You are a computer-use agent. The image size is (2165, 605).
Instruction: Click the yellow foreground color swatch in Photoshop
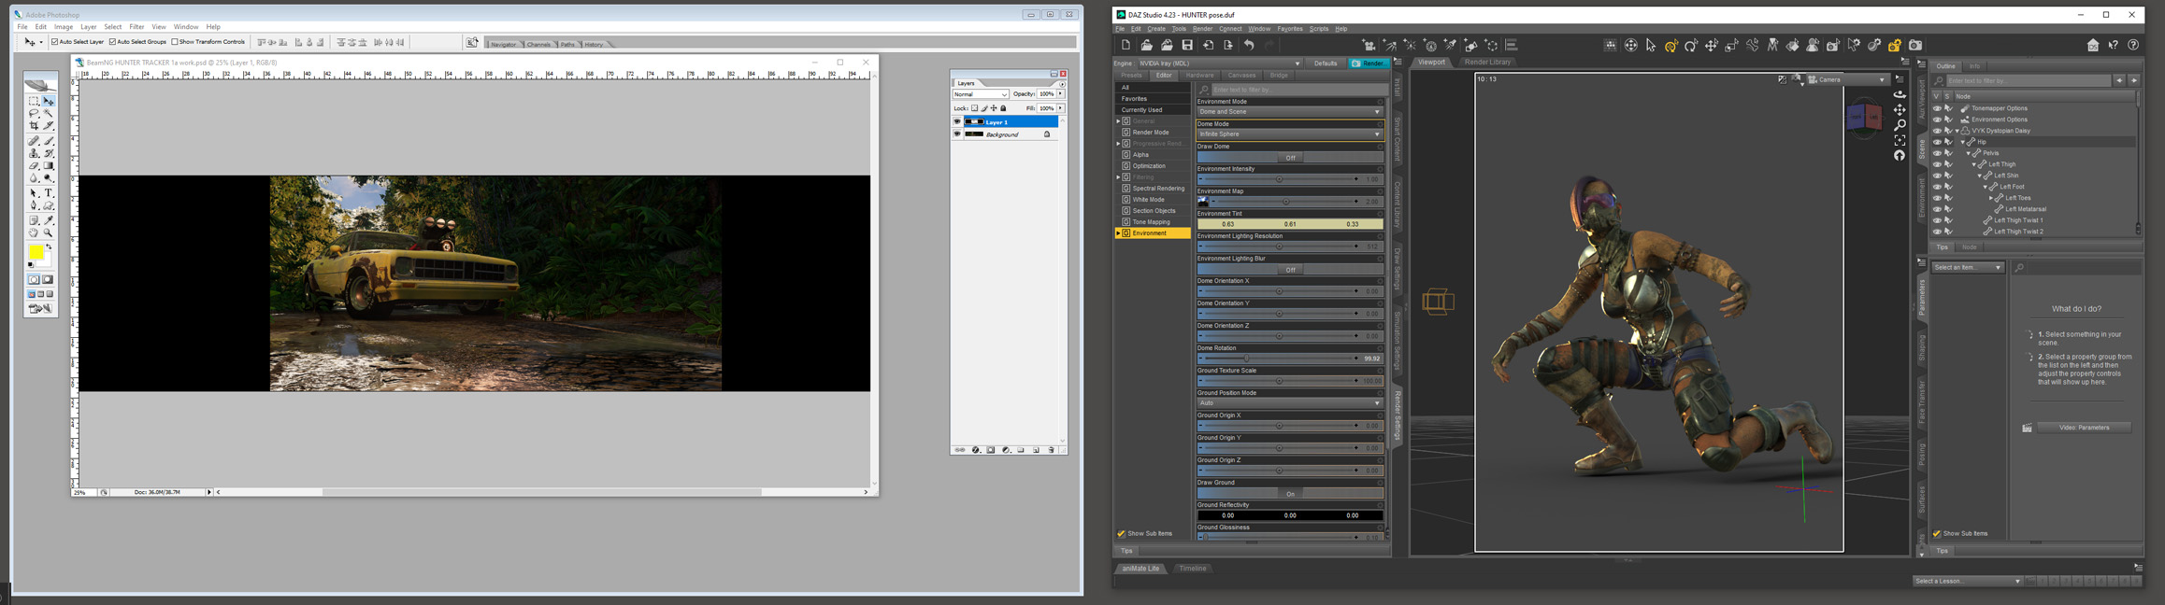tap(35, 252)
